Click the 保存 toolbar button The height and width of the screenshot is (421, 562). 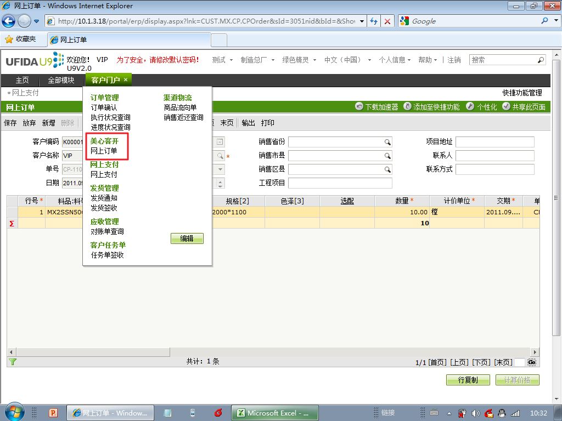coord(10,123)
